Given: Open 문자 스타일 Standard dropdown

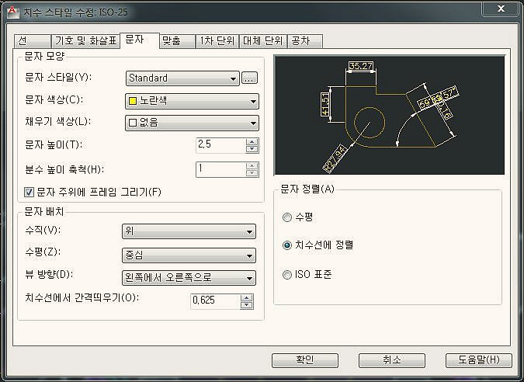Looking at the screenshot, I should (182, 78).
